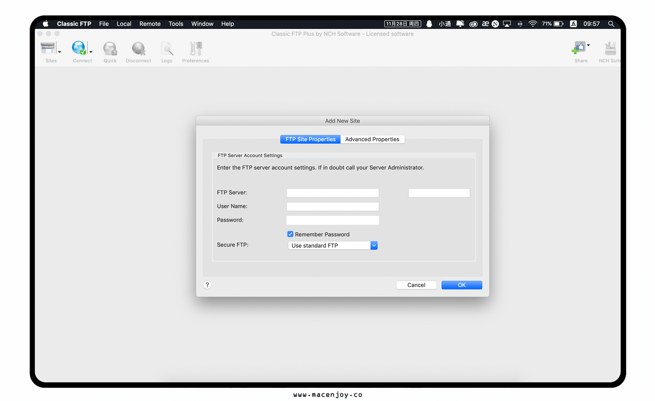655x401 pixels.
Task: Open the Apple menu
Action: pos(46,23)
